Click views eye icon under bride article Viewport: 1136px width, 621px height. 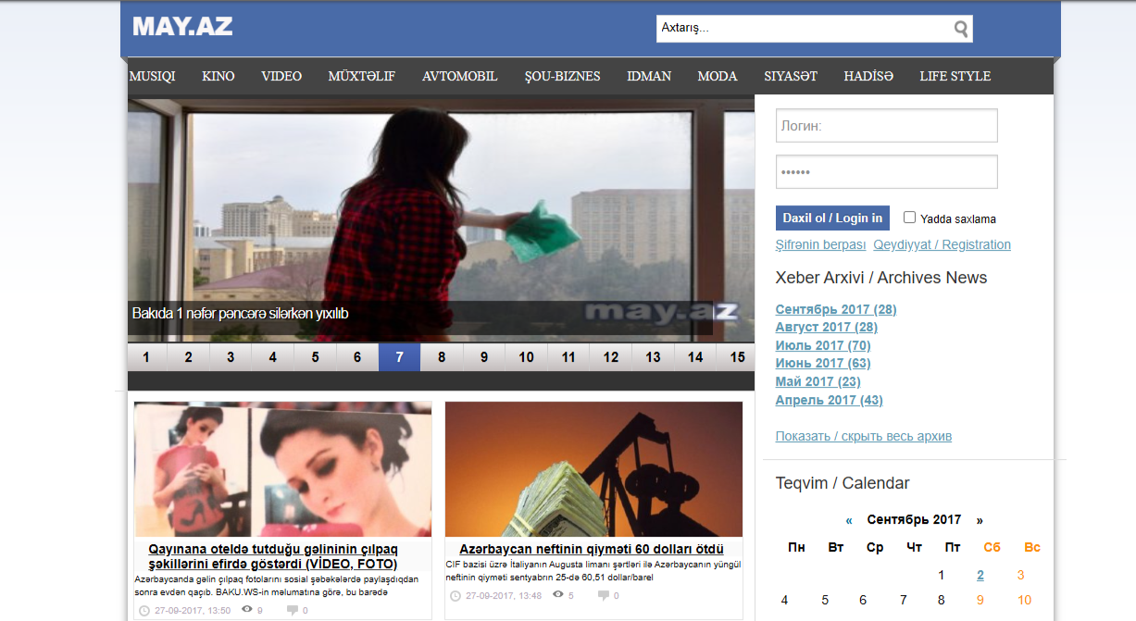click(x=247, y=610)
